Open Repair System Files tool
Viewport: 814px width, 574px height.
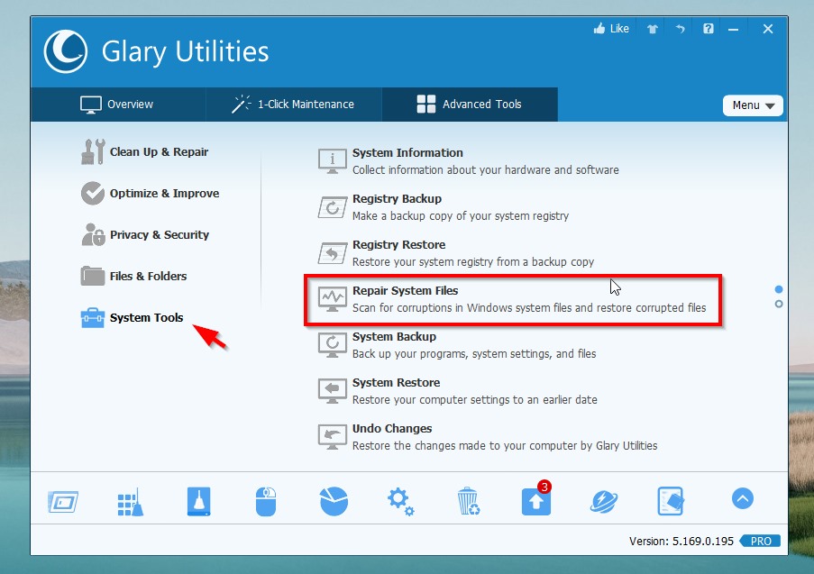coord(406,291)
